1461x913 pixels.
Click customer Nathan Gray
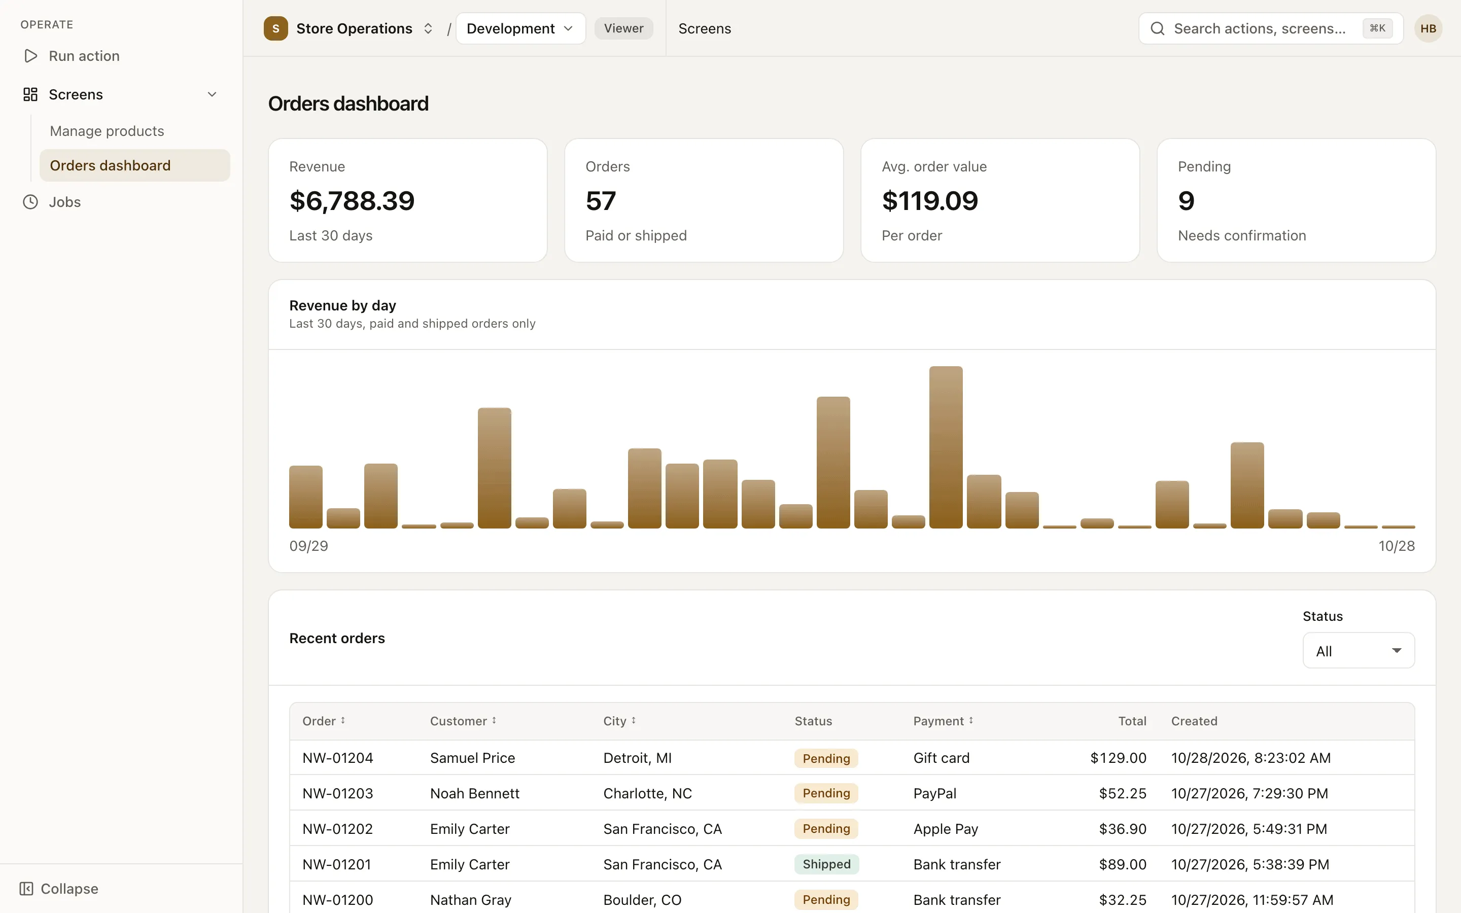pos(470,900)
